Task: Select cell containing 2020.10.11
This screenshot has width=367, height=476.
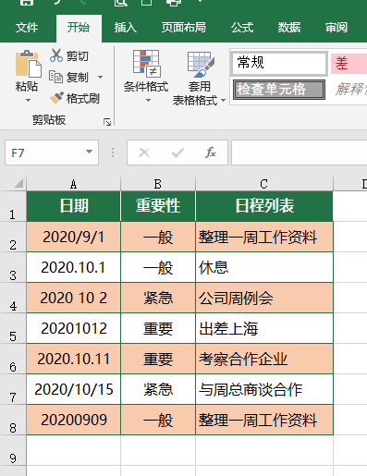Action: pyautogui.click(x=73, y=359)
